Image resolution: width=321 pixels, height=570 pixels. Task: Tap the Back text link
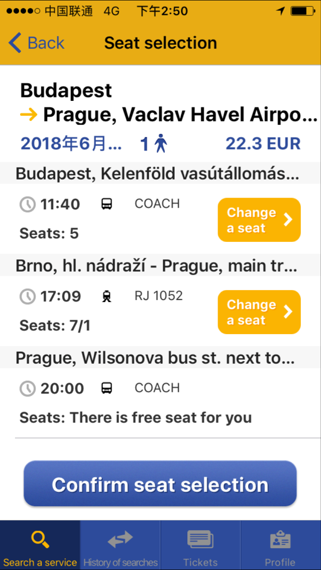pos(46,43)
